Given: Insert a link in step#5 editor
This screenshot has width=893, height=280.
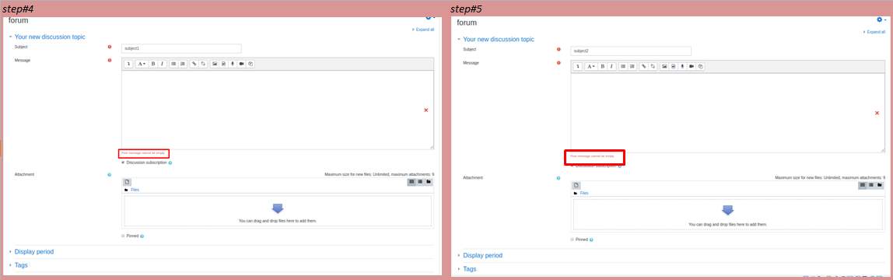Looking at the screenshot, I should click(x=644, y=67).
